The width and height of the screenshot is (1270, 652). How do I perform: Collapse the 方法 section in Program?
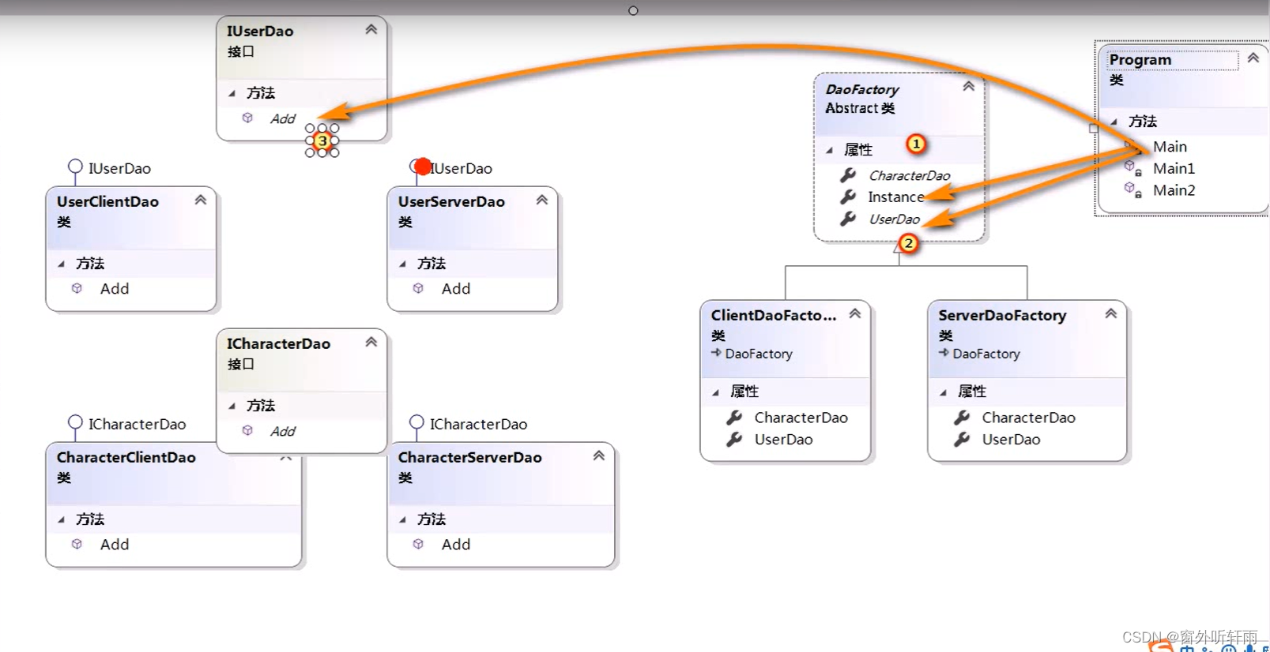tap(1114, 122)
